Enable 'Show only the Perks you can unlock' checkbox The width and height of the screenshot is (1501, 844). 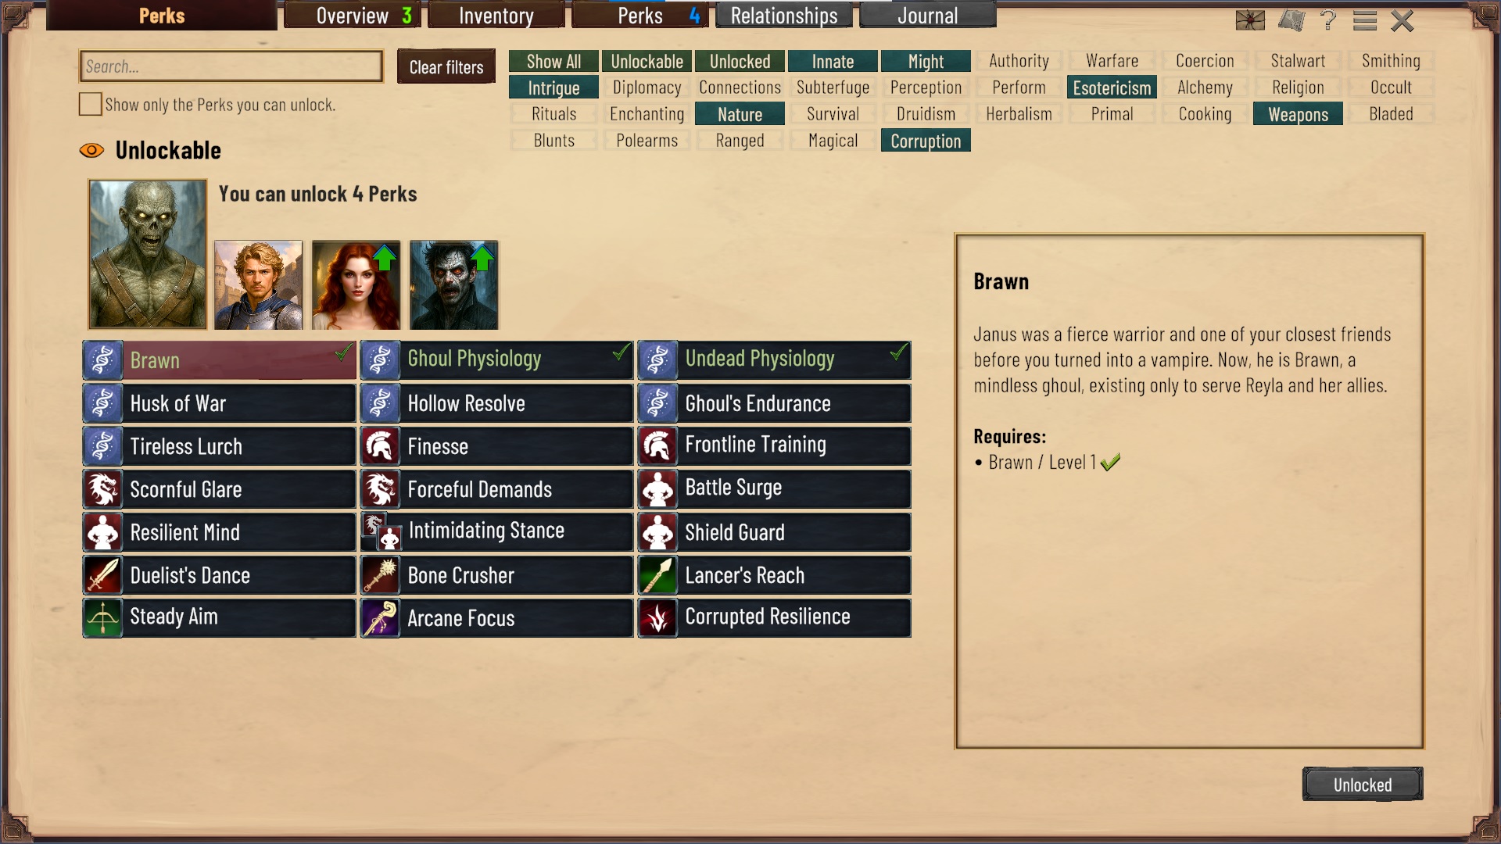[90, 105]
